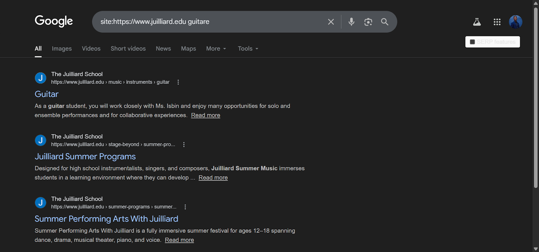Open the Google apps grid
The image size is (539, 252).
[497, 22]
